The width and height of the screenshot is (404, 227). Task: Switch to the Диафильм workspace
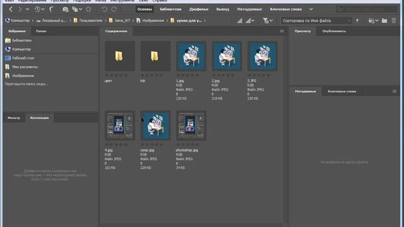click(x=199, y=9)
